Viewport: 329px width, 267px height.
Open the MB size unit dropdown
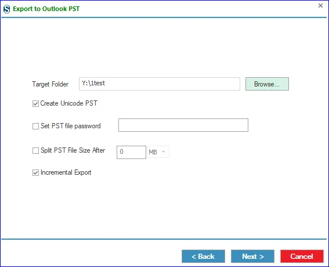158,151
